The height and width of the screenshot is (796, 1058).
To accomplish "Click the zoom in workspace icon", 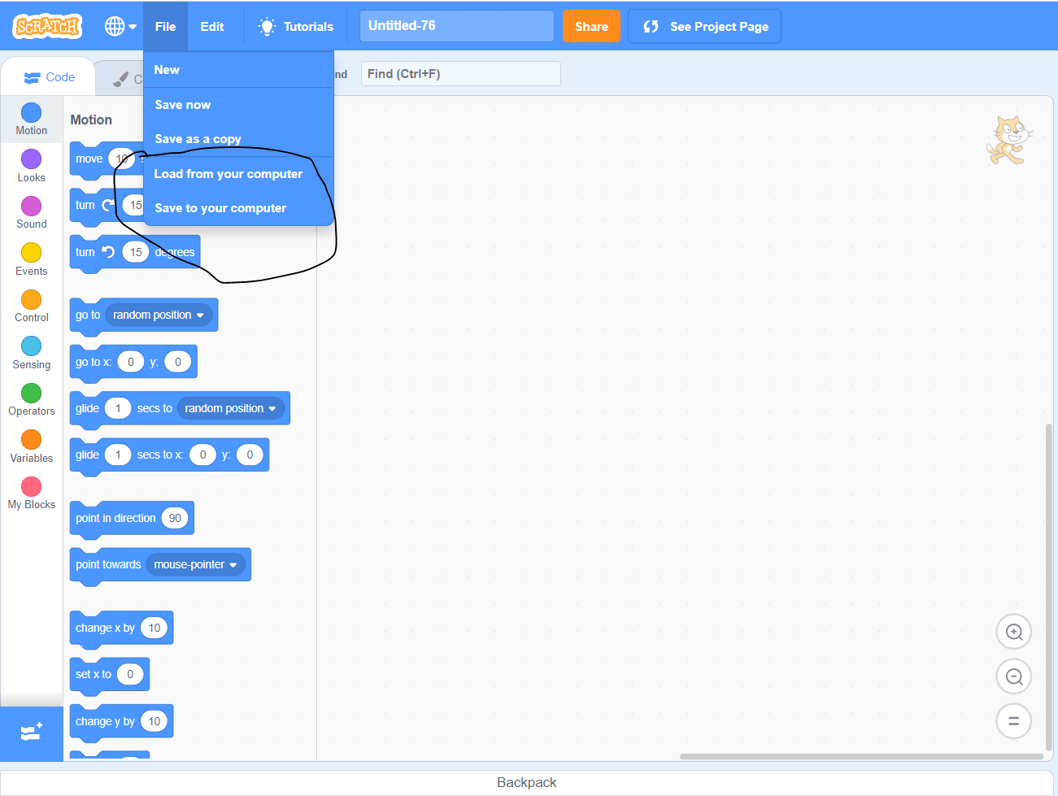I will click(x=1014, y=632).
